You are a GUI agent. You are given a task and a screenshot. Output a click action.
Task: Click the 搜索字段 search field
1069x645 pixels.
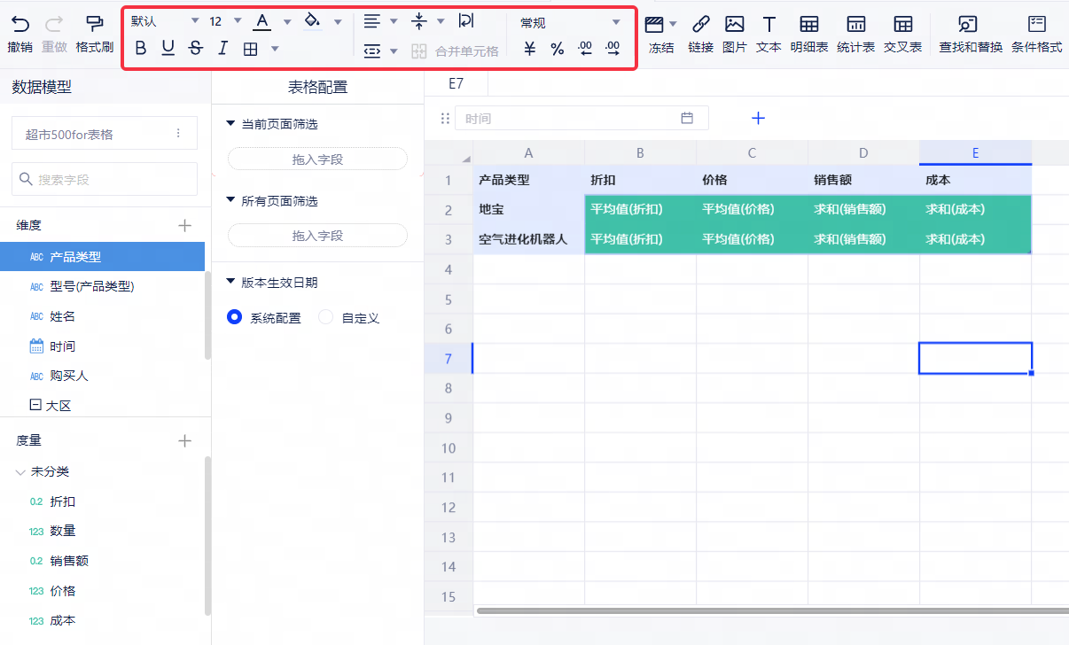click(x=105, y=179)
